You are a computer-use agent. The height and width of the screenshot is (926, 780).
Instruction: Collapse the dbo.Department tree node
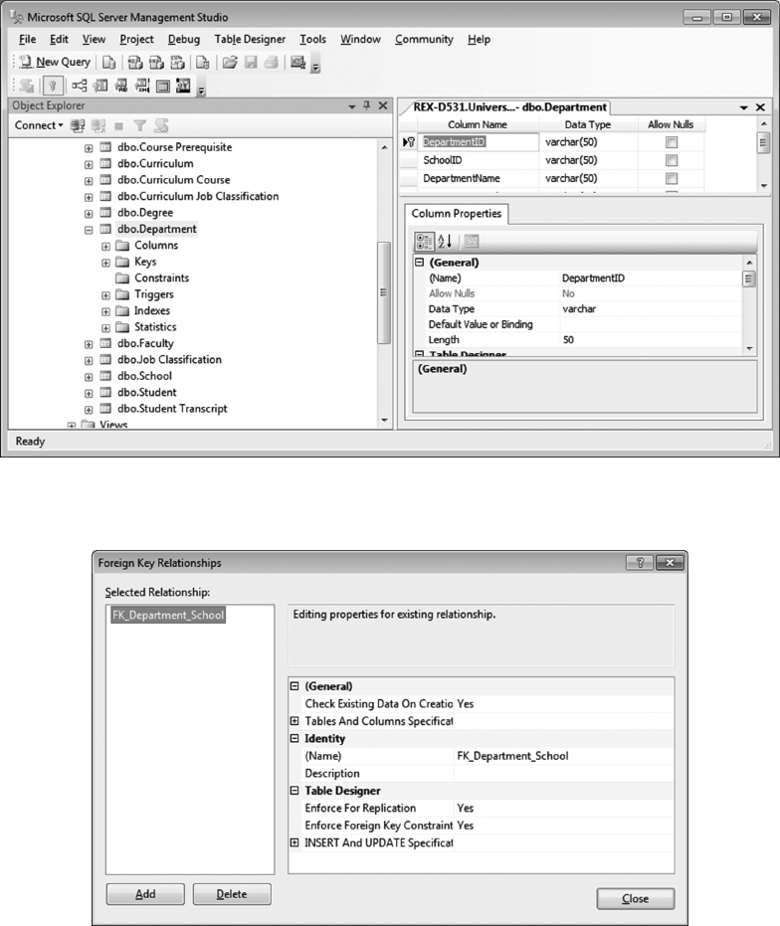(88, 230)
